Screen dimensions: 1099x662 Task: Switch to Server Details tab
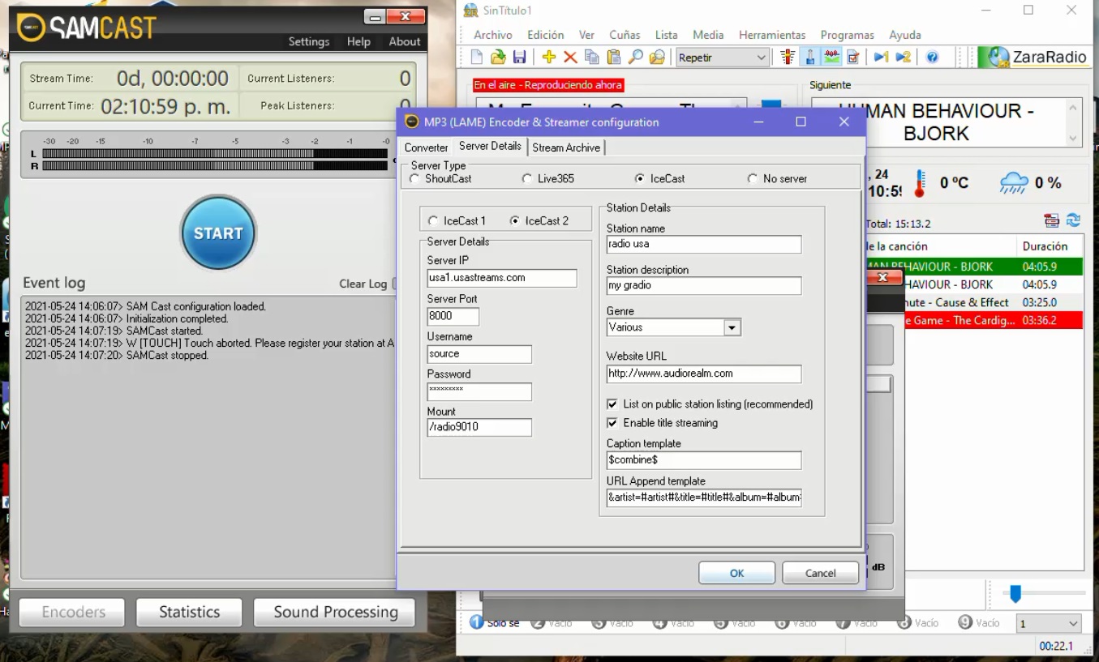[x=490, y=146]
